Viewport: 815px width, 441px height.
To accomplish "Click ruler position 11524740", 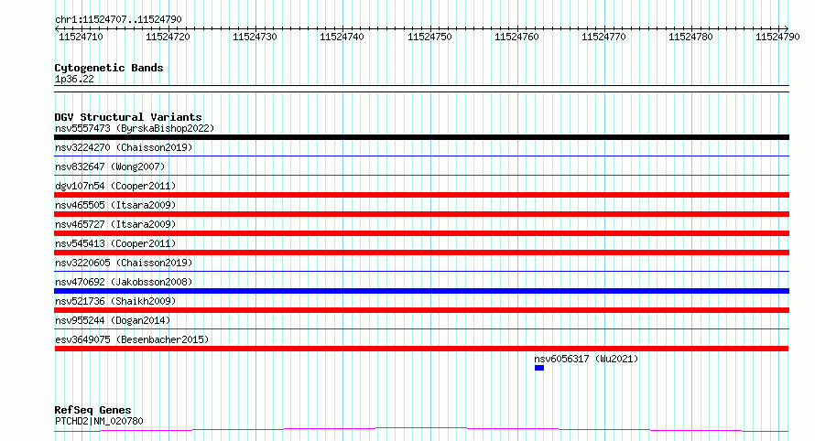I will [x=342, y=37].
